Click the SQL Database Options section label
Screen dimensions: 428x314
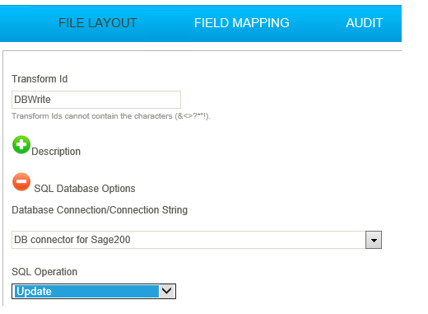point(85,189)
